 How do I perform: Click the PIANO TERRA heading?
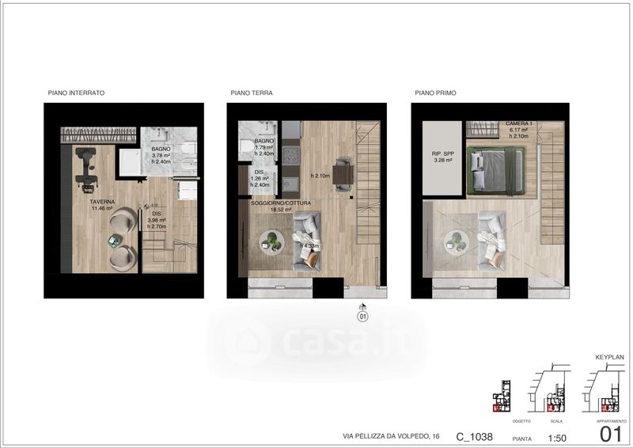pyautogui.click(x=252, y=93)
